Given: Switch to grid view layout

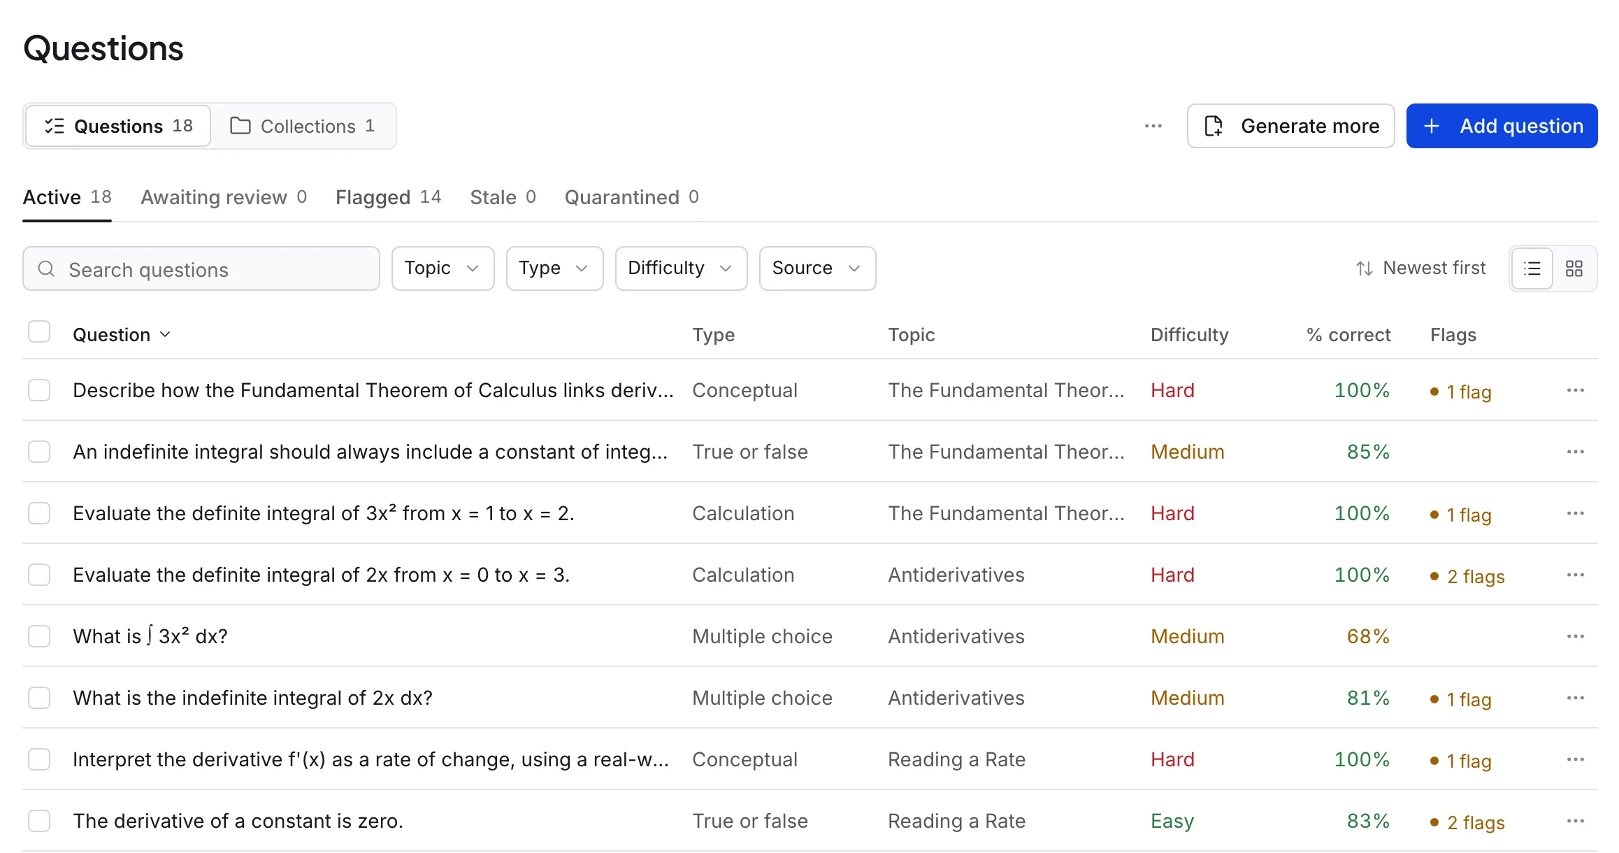Looking at the screenshot, I should tap(1574, 268).
